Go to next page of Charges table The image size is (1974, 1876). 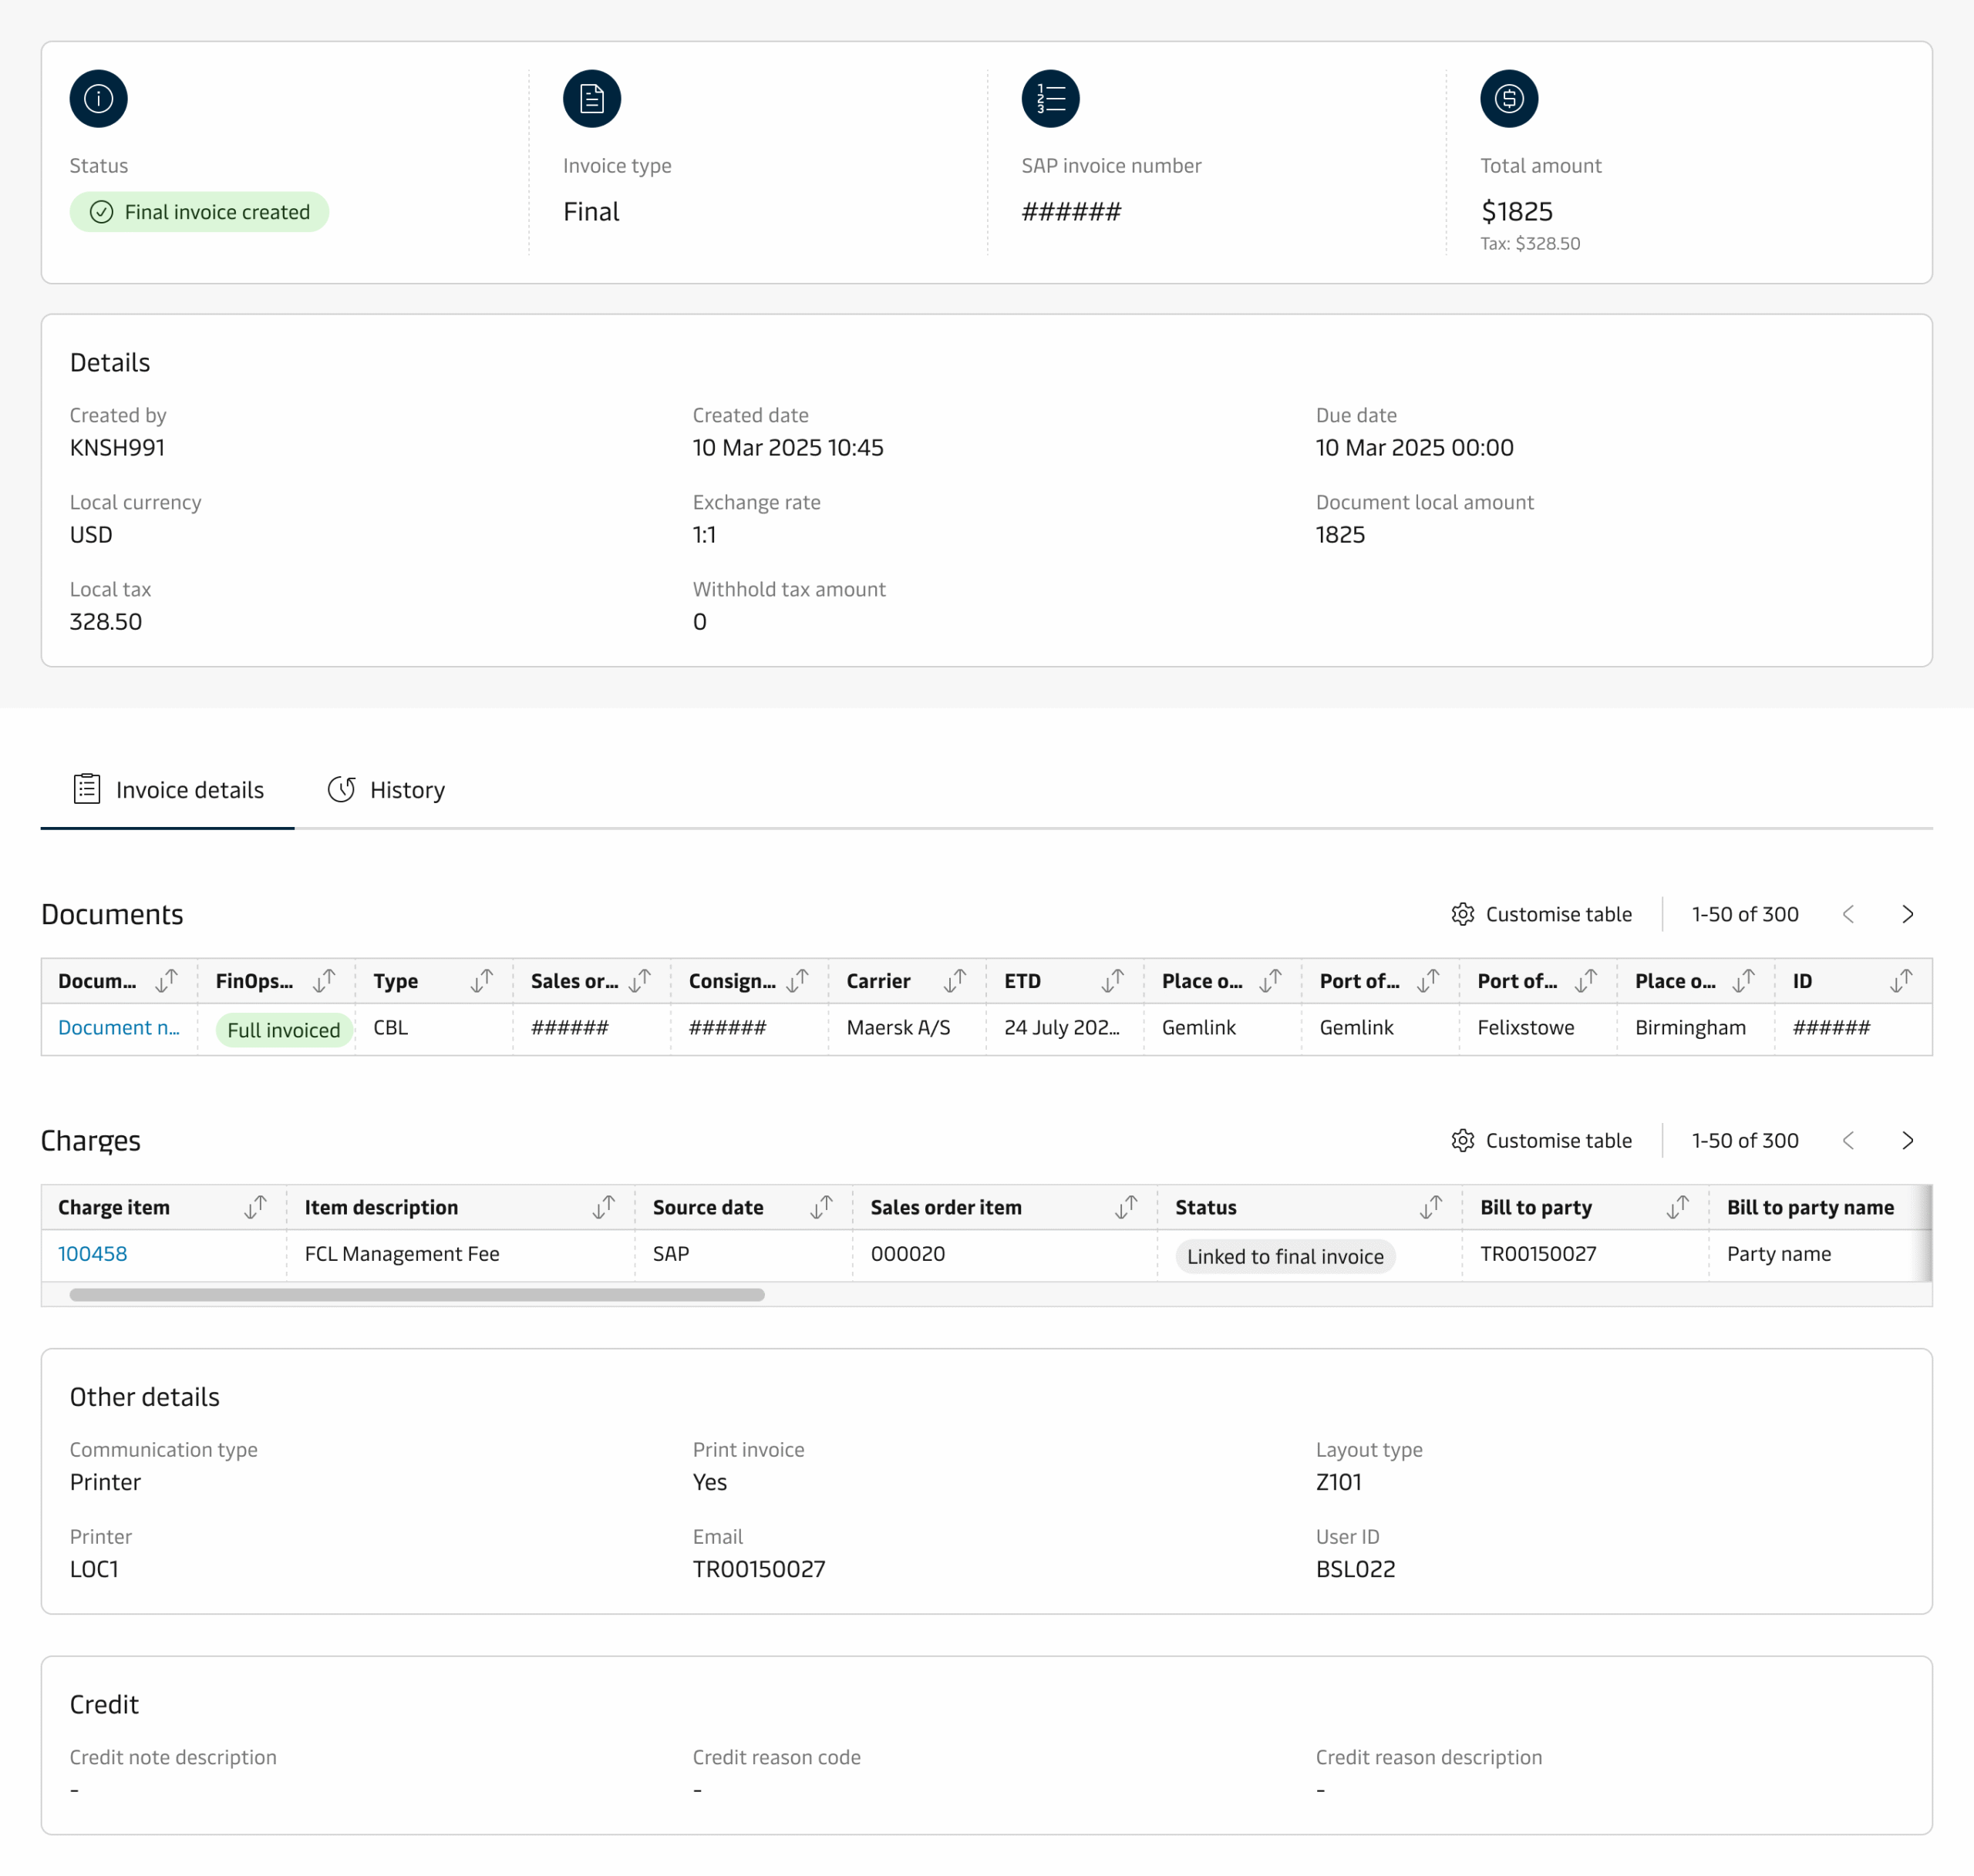click(x=1907, y=1140)
